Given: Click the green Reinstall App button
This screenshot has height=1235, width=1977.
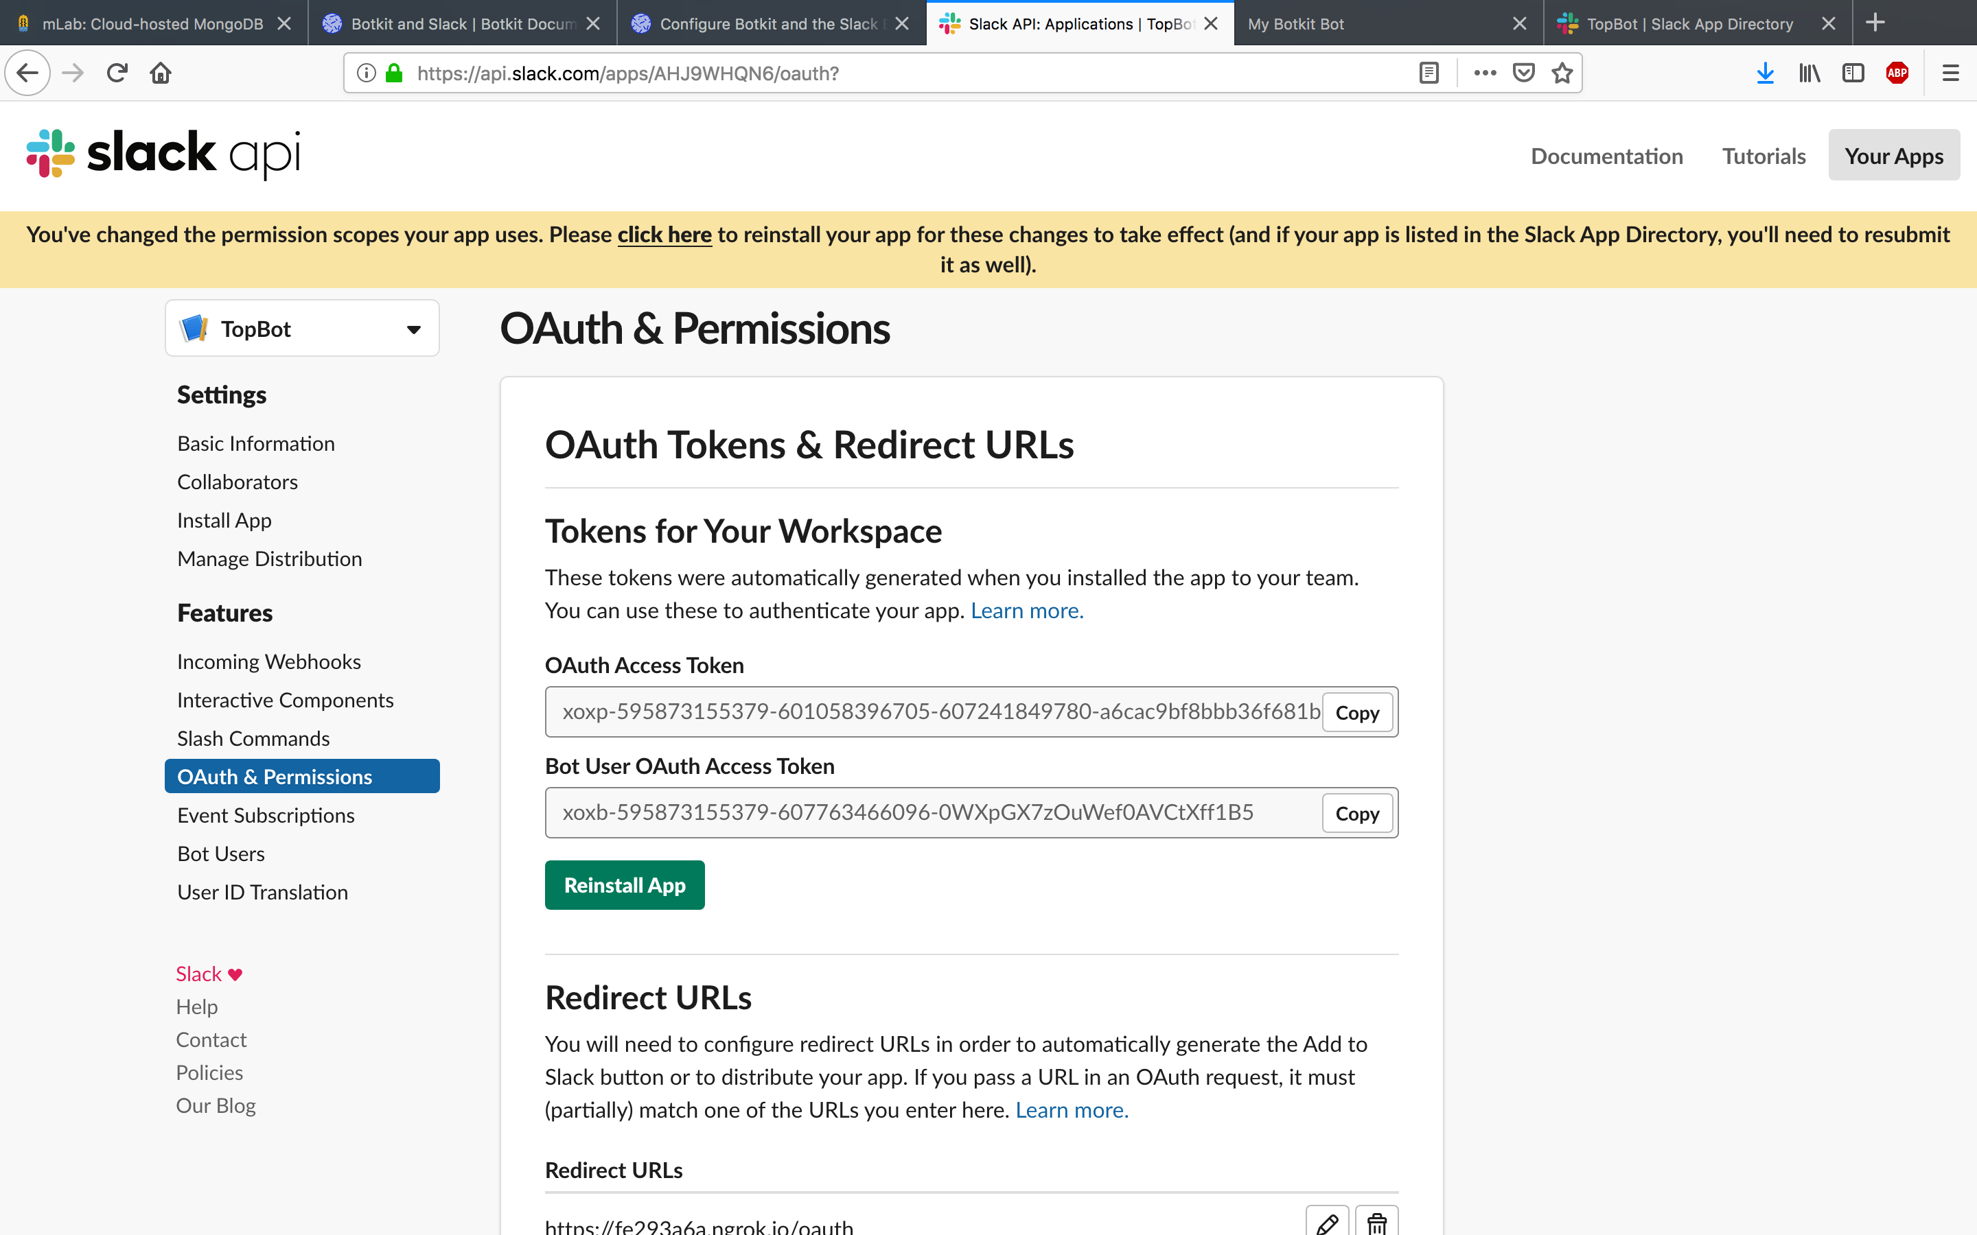Looking at the screenshot, I should (x=624, y=885).
